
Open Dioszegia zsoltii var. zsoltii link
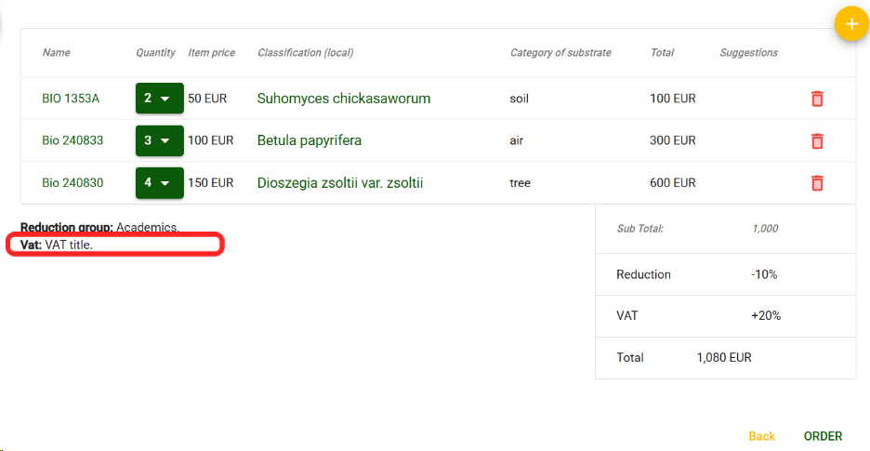pos(339,183)
